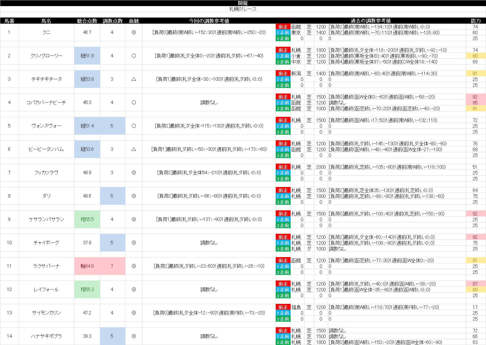Image resolution: width=486 pixels, height=345 pixels.
Task: Click the pink 軸64.8 total score cell
Action: pyautogui.click(x=87, y=266)
